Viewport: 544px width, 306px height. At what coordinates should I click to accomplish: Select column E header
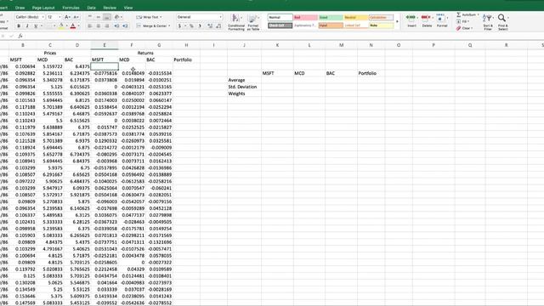[x=105, y=45]
